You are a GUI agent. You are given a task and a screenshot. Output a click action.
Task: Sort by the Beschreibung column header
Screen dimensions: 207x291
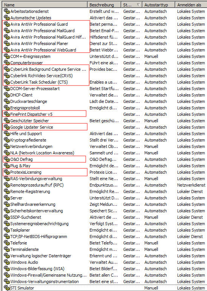(x=104, y=5)
